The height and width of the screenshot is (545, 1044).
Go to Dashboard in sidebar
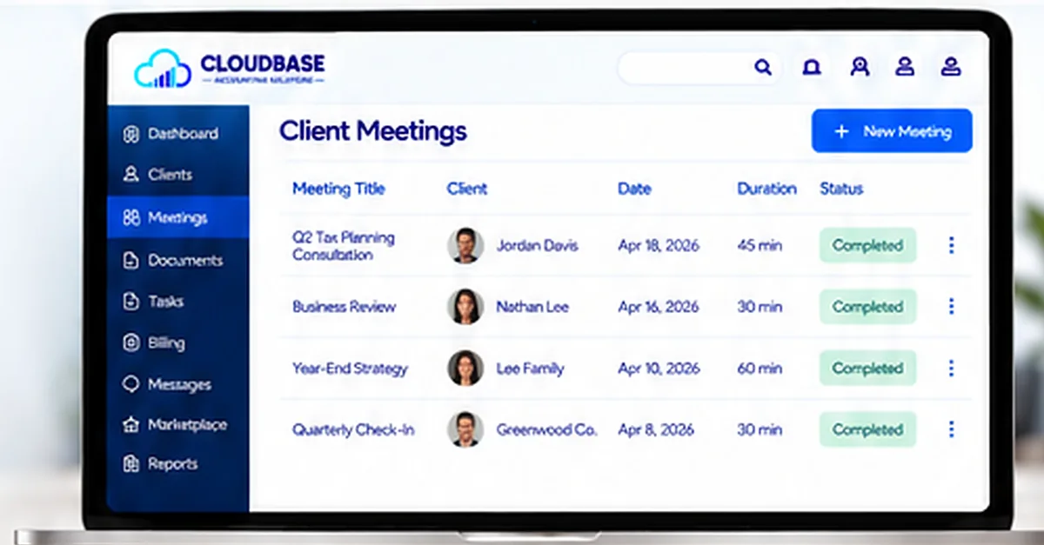click(178, 134)
